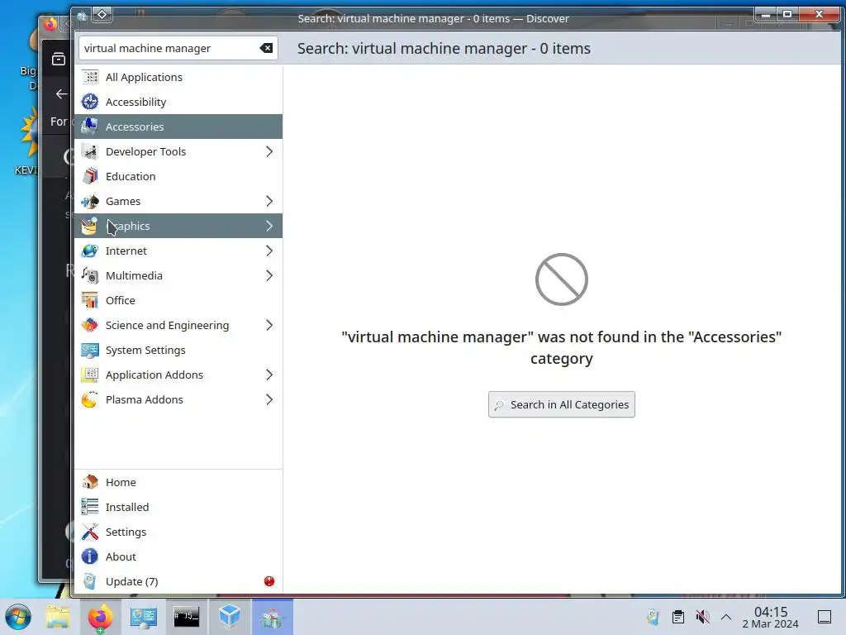The image size is (846, 635).
Task: Open the file manager taskbar icon
Action: [x=58, y=617]
